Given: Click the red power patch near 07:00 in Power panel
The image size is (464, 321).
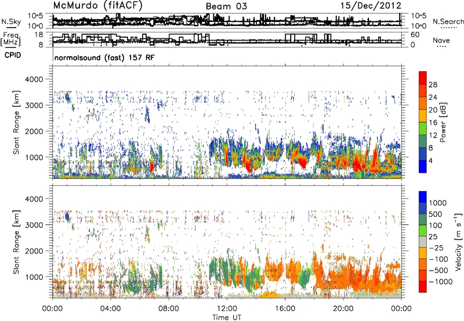Looking at the screenshot, I should (151, 166).
